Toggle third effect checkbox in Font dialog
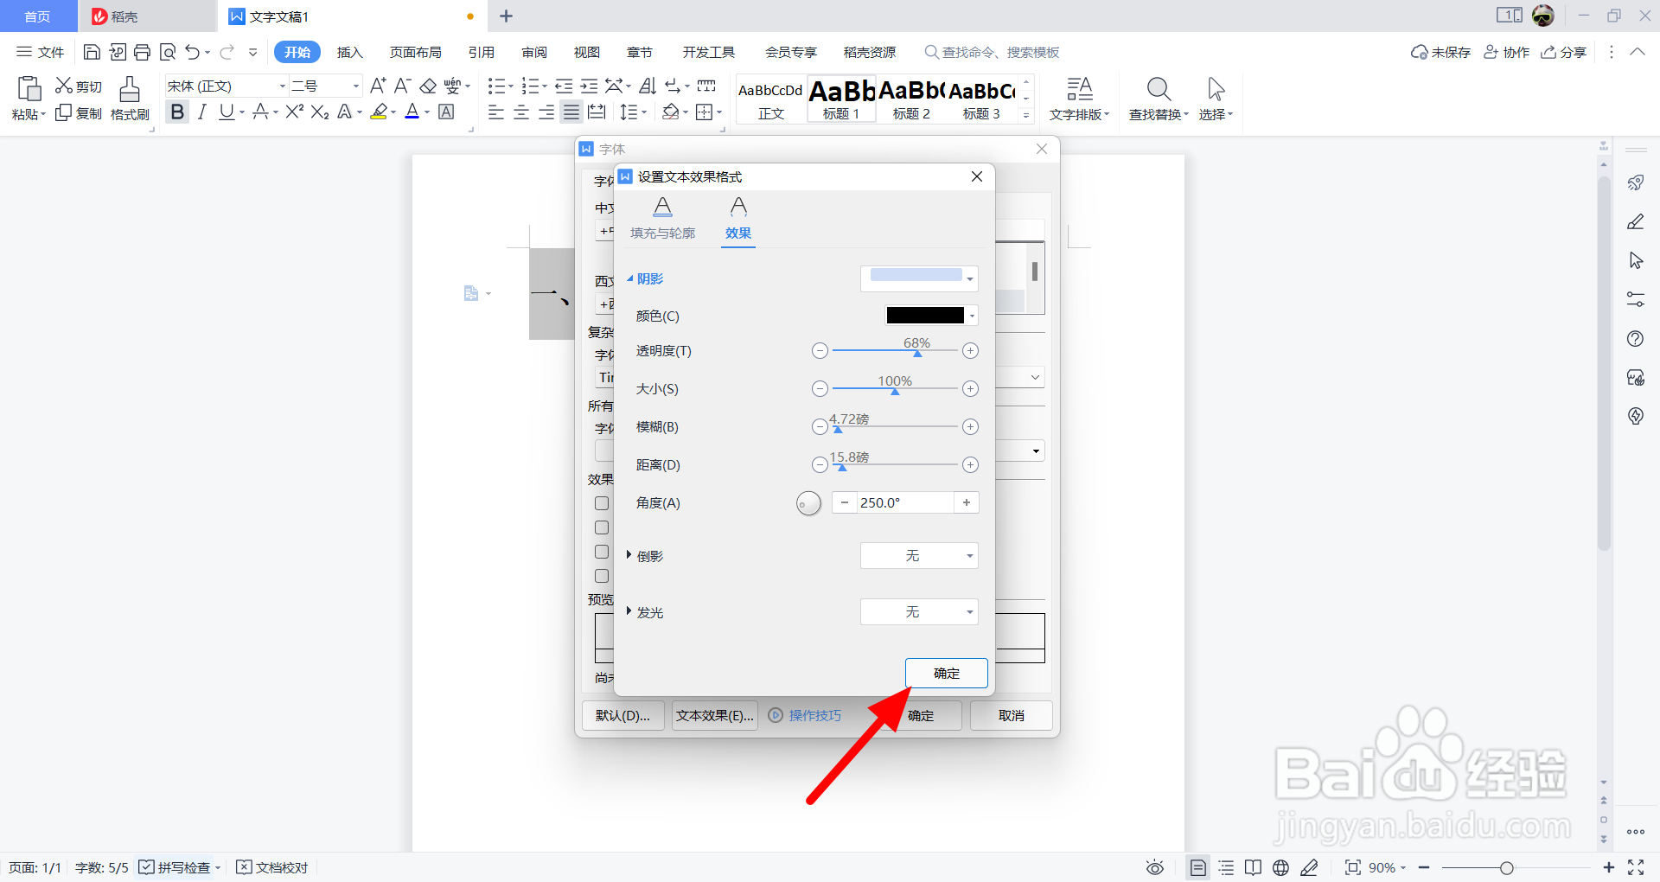This screenshot has height=882, width=1660. coord(602,552)
